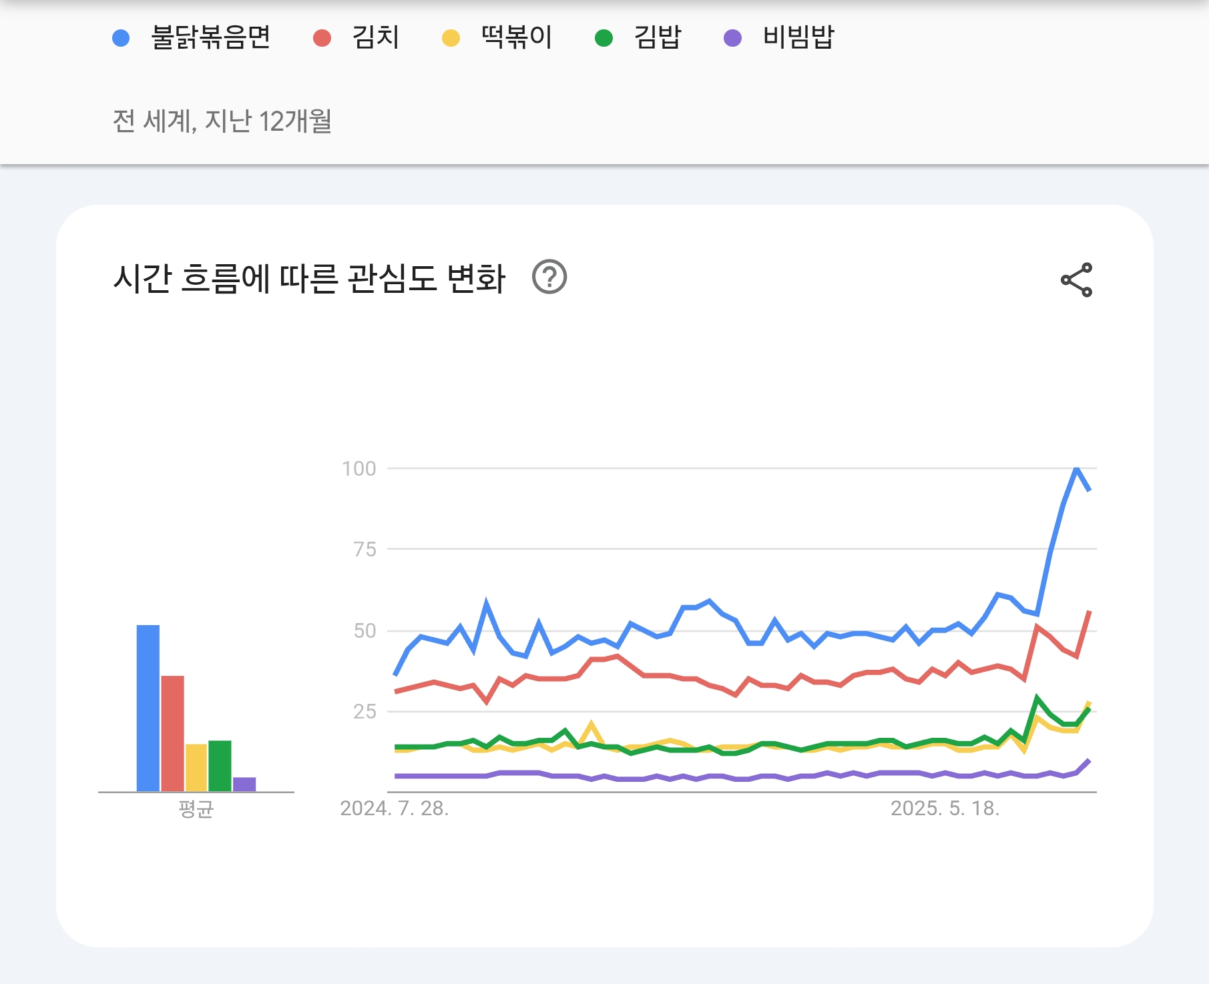This screenshot has width=1209, height=984.
Task: Select the 김치 legend label
Action: coord(376,37)
